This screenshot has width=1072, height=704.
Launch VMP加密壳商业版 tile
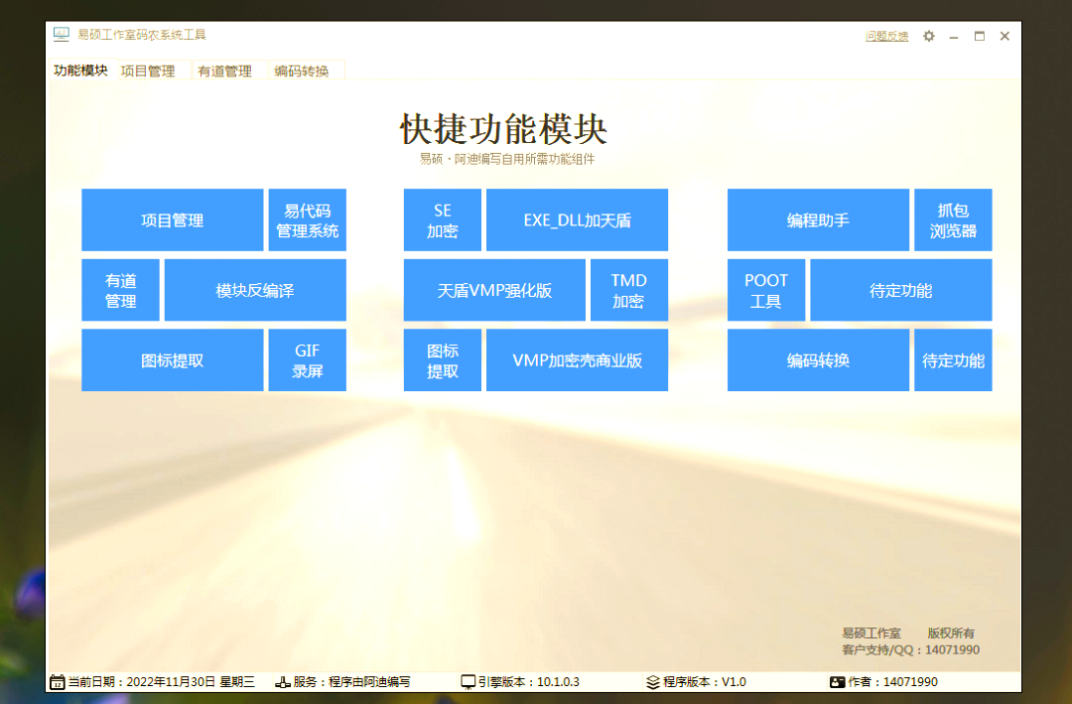(577, 360)
